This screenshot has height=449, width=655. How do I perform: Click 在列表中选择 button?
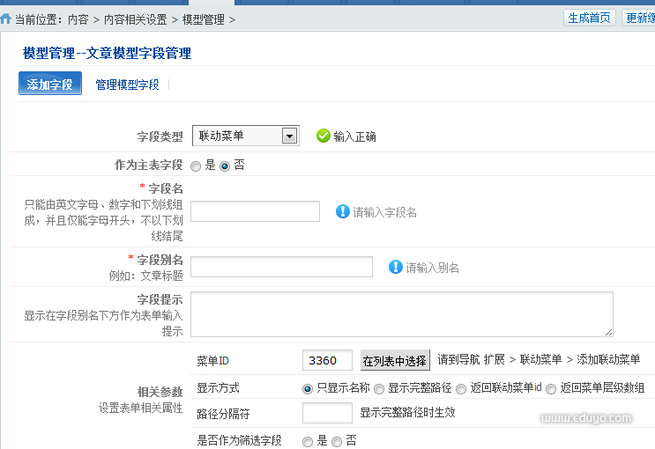[x=395, y=360]
